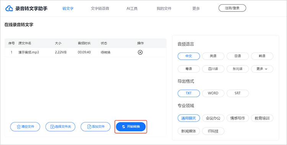Image resolution: width=287 pixels, height=145 pixels.
Task: Expand the 更多 languages dropdown
Action: (262, 69)
